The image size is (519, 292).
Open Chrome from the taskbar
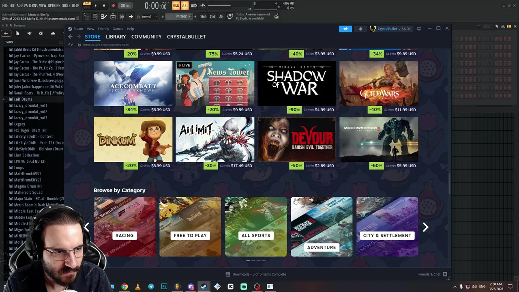pyautogui.click(x=124, y=287)
